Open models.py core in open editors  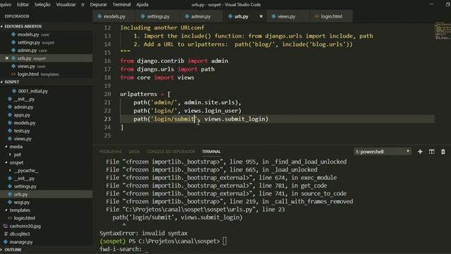coord(47,35)
